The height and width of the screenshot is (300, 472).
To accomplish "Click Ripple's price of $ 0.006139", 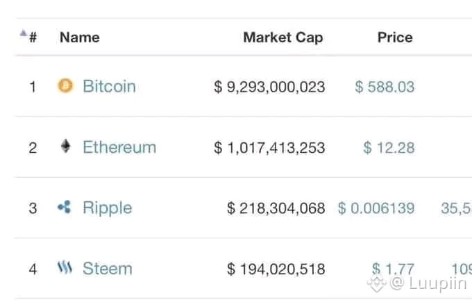I will click(376, 208).
